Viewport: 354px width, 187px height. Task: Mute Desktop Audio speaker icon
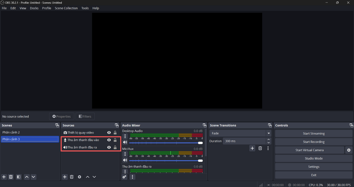click(125, 142)
